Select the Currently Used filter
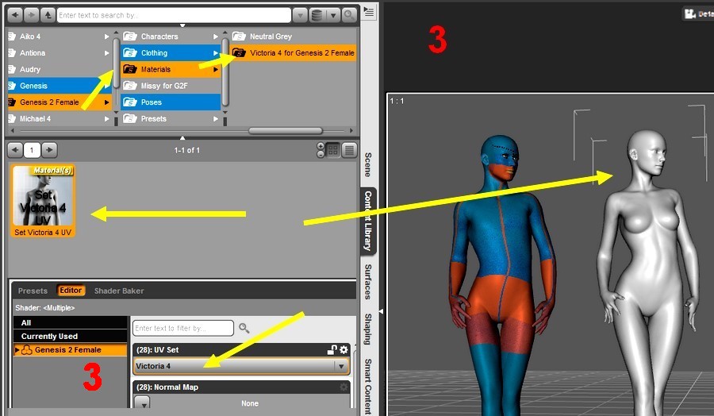The width and height of the screenshot is (714, 416). [70, 337]
